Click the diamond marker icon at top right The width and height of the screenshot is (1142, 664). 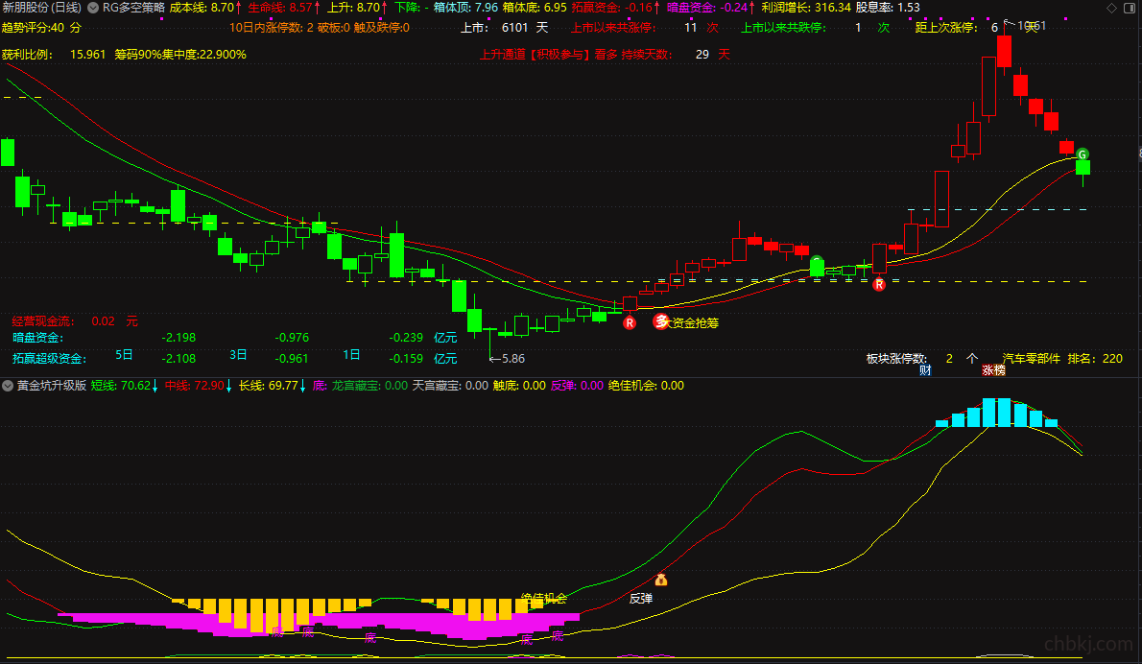[1111, 8]
